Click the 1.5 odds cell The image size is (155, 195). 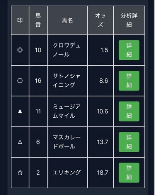point(100,50)
